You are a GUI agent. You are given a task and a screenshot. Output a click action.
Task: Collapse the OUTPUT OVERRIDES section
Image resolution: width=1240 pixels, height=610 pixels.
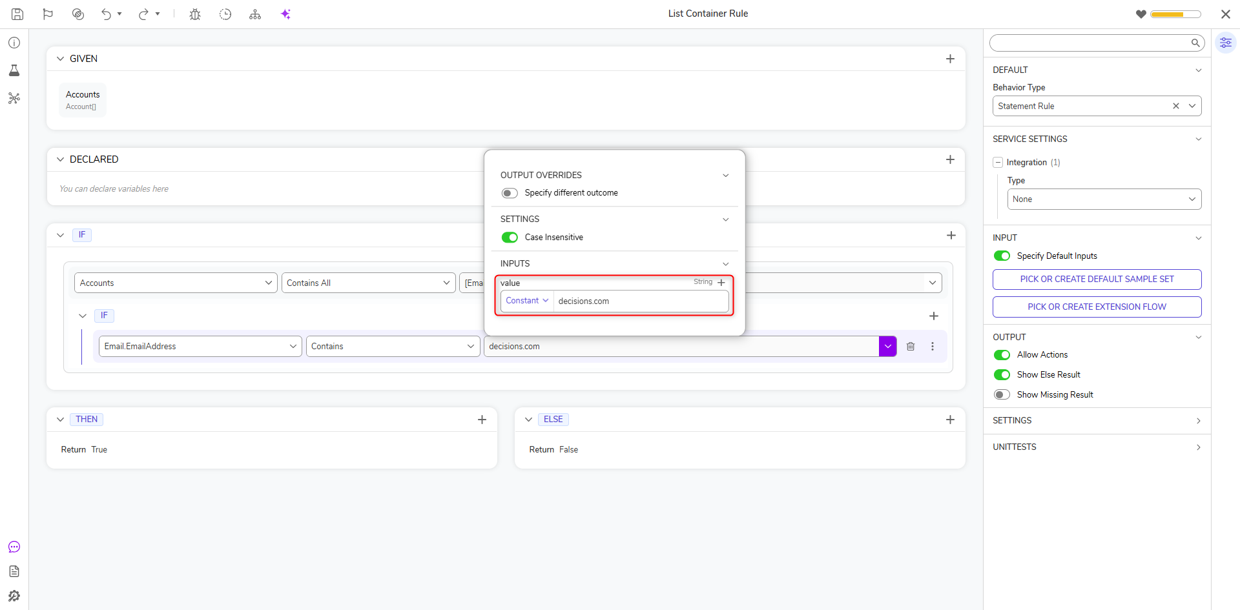[725, 176]
